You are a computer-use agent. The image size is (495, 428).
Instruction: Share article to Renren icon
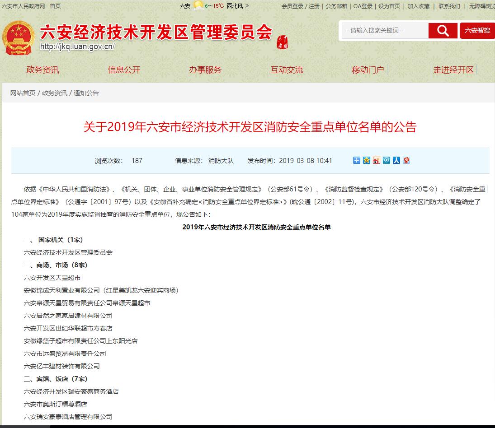click(x=396, y=160)
